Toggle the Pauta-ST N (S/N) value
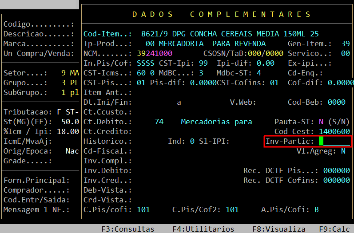The height and width of the screenshot is (233, 354). tap(321, 122)
